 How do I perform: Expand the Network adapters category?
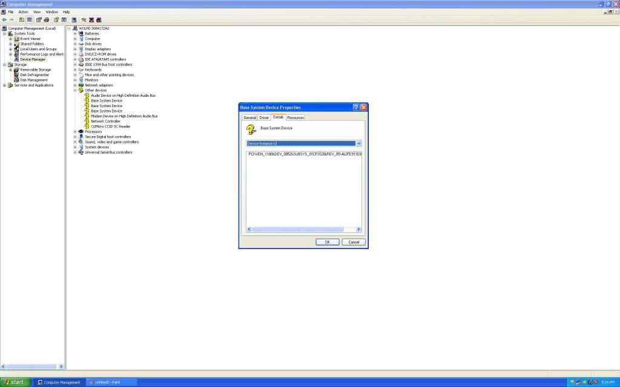pos(75,85)
